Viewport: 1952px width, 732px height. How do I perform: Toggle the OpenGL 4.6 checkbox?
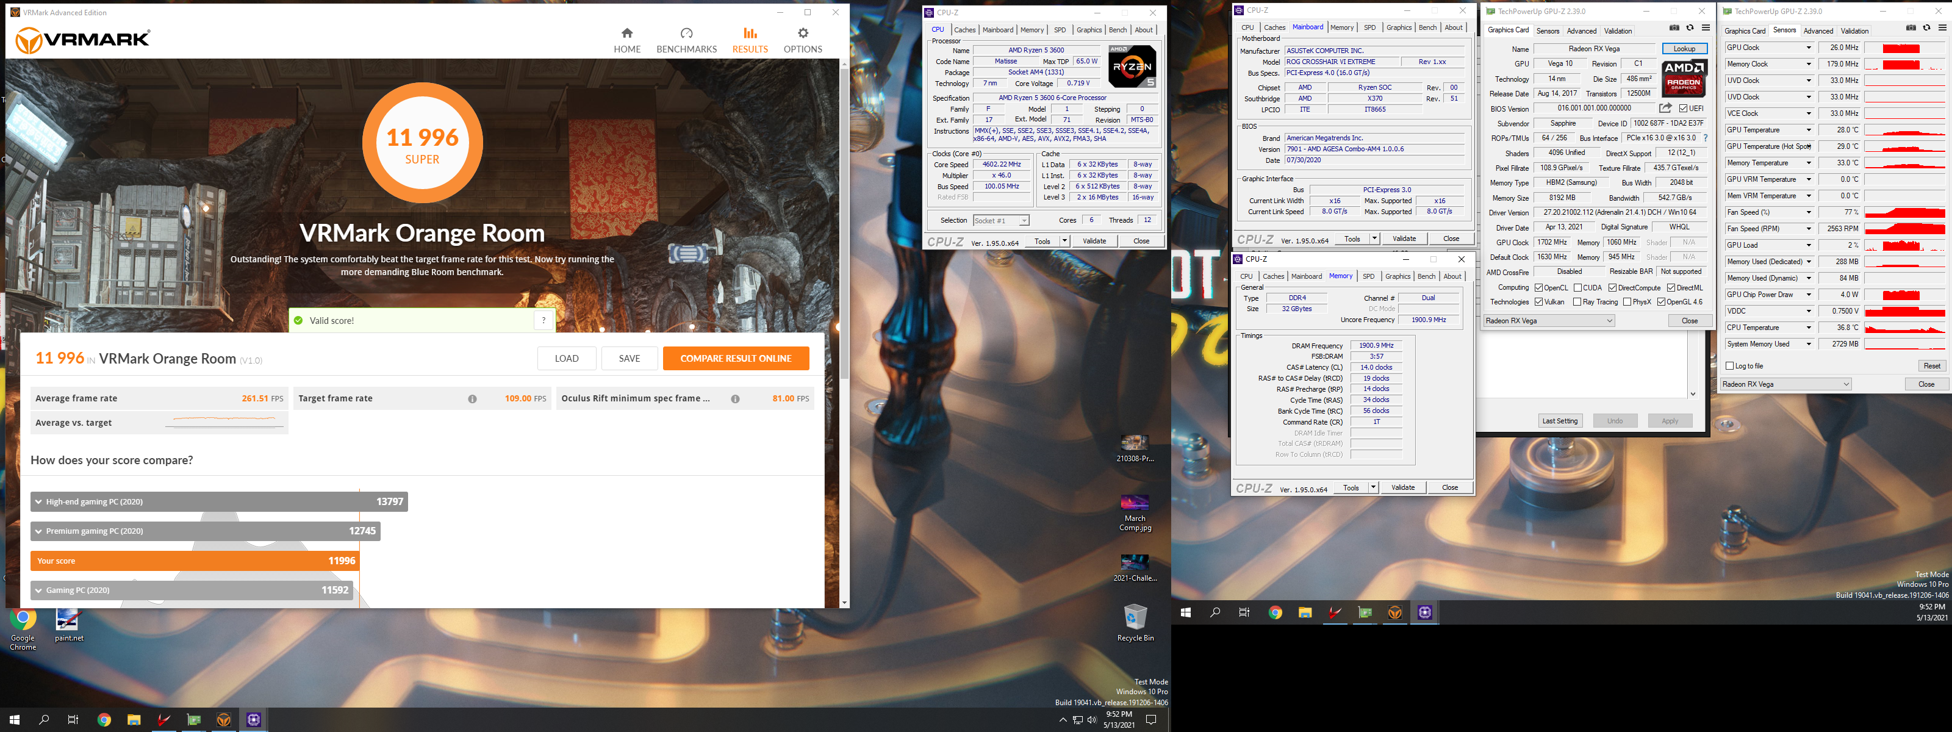click(x=1661, y=301)
